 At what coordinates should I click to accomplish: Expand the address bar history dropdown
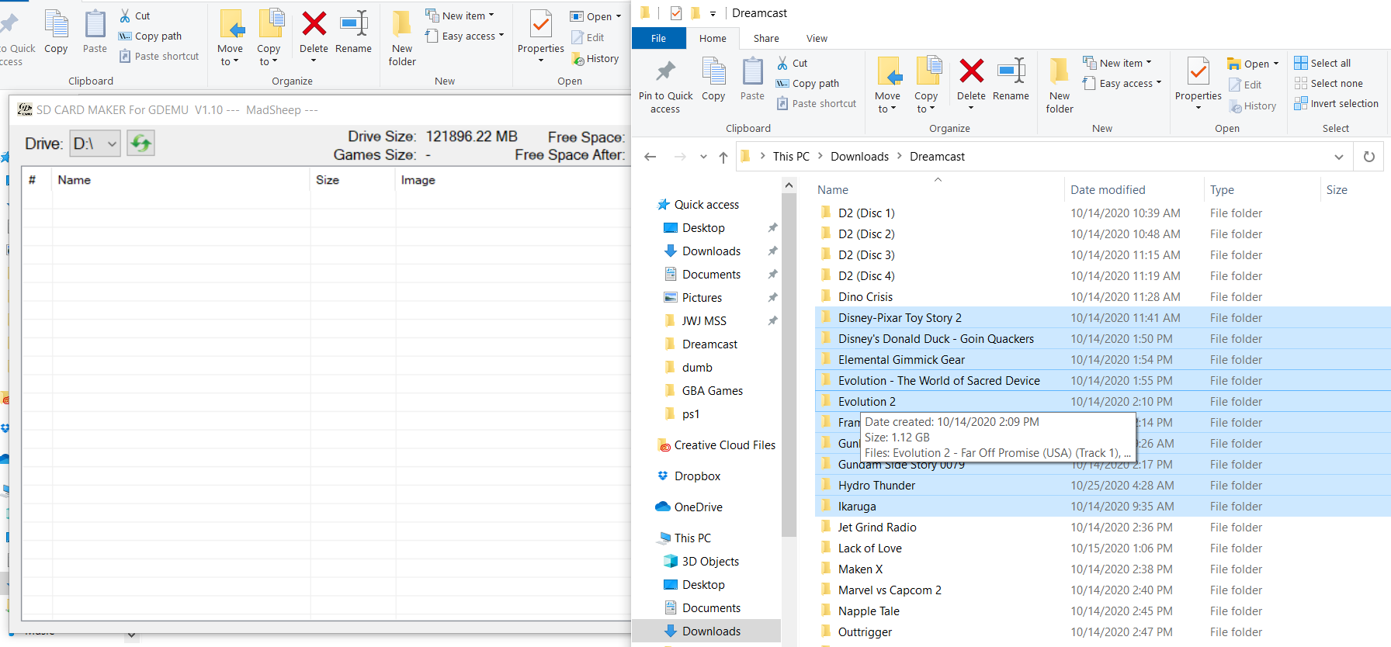(x=1339, y=157)
